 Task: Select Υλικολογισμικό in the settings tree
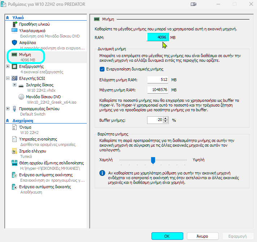tap(32, 31)
